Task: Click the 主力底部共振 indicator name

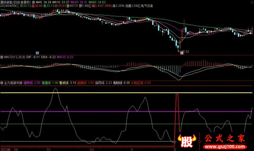Action: pos(13,83)
